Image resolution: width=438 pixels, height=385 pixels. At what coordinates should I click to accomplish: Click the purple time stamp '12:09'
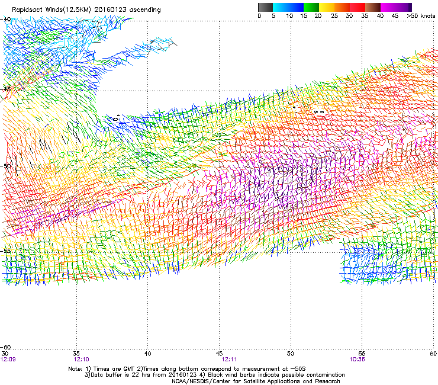[8, 360]
